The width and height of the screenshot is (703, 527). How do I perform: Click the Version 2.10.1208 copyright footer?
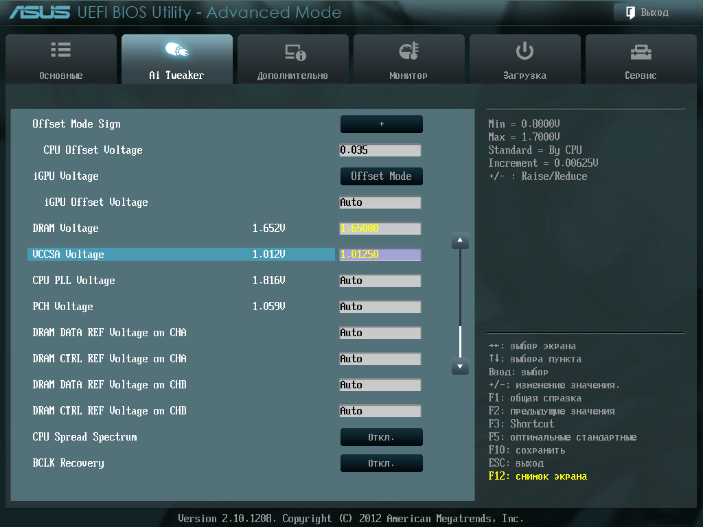pyautogui.click(x=351, y=519)
